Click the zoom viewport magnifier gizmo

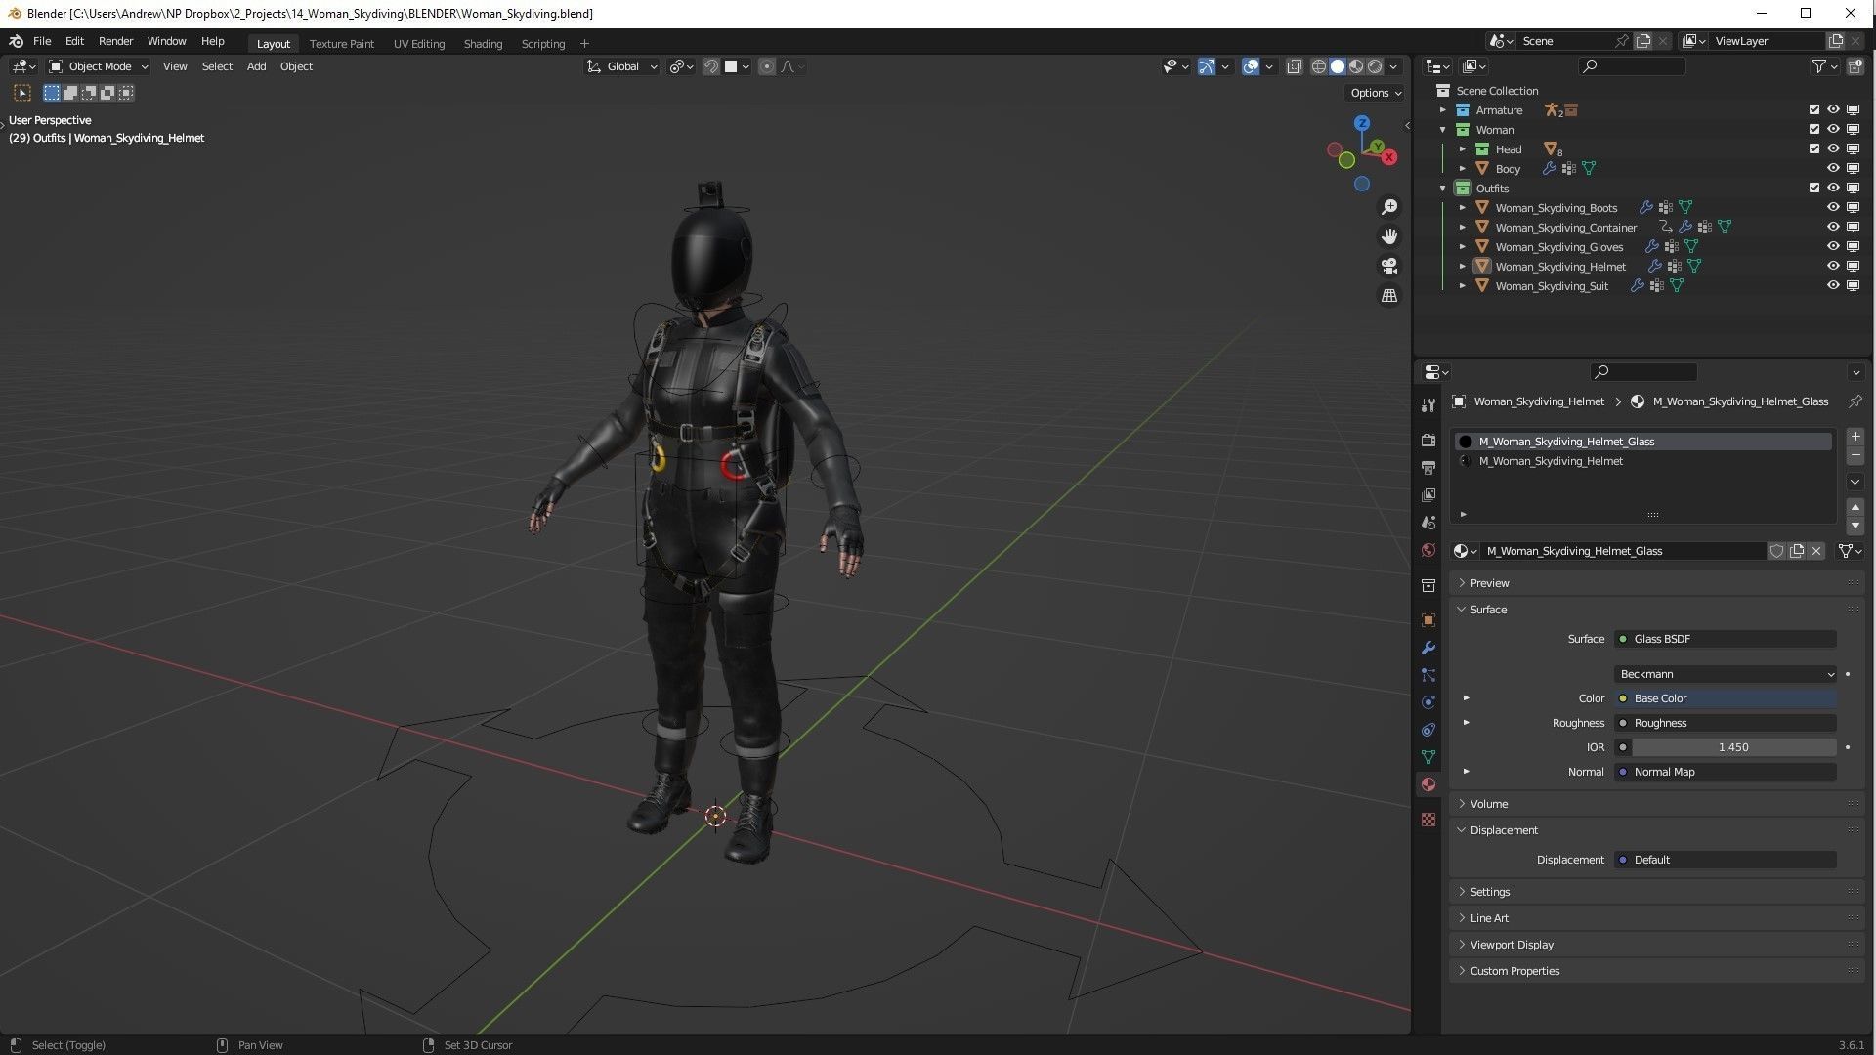click(x=1389, y=207)
